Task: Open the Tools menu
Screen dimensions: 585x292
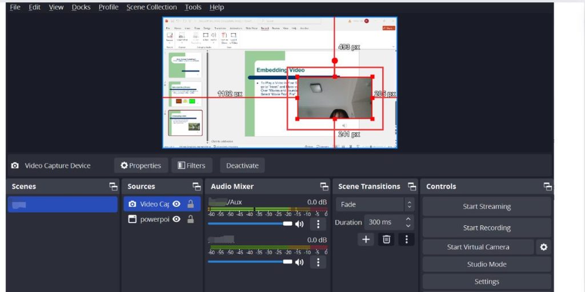Action: (193, 7)
